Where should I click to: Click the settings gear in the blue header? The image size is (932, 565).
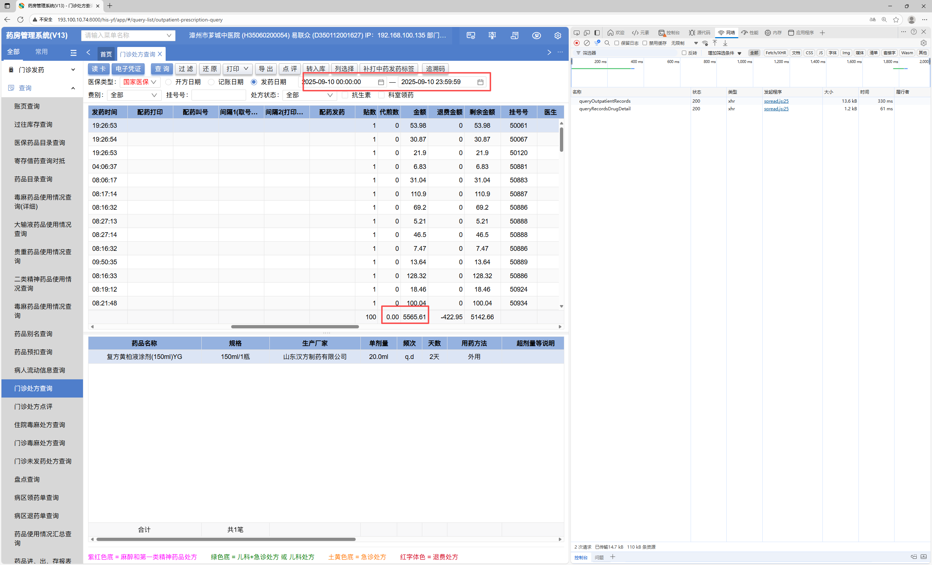pyautogui.click(x=557, y=36)
